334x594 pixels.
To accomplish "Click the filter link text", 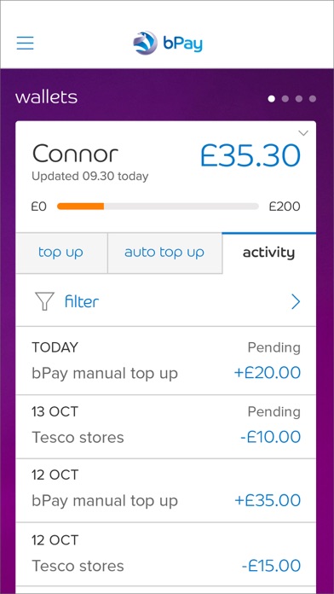I will 82,302.
